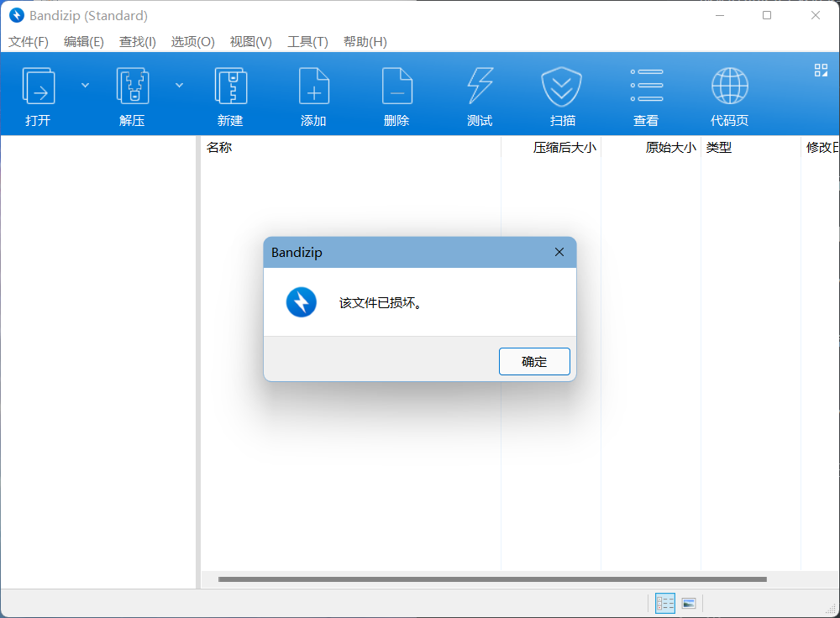Click the 确定 button in the dialog
This screenshot has height=618, width=840.
tap(534, 362)
